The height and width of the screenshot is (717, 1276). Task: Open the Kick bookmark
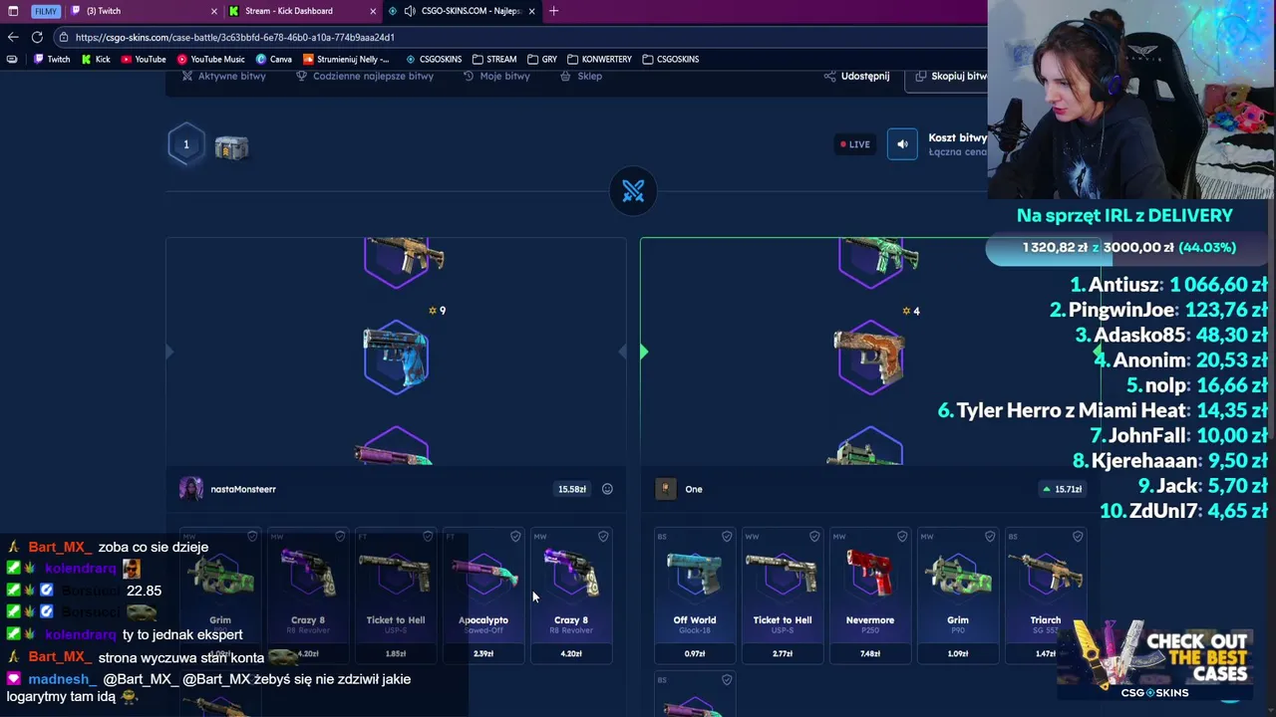[x=96, y=59]
